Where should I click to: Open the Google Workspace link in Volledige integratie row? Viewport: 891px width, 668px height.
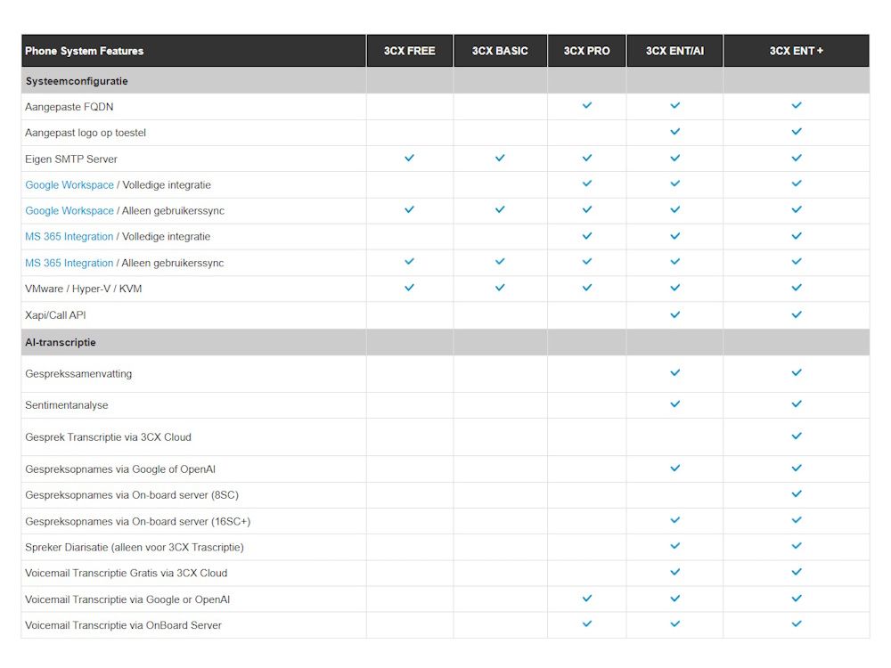pyautogui.click(x=69, y=184)
